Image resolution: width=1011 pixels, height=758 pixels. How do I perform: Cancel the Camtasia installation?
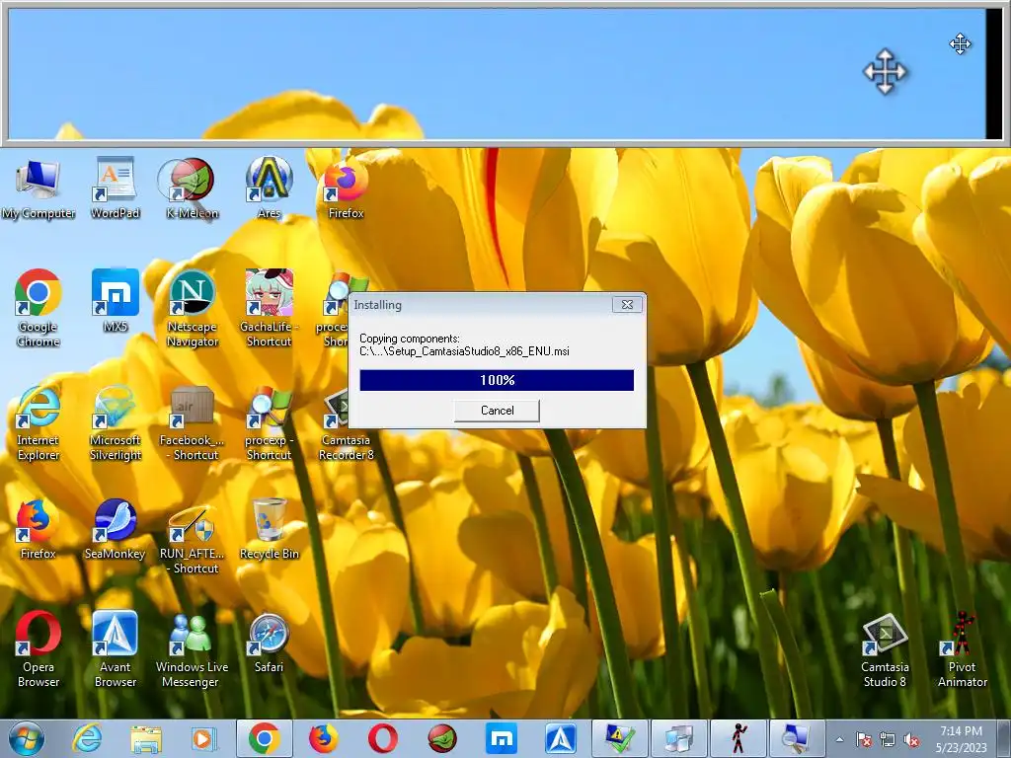pyautogui.click(x=497, y=411)
